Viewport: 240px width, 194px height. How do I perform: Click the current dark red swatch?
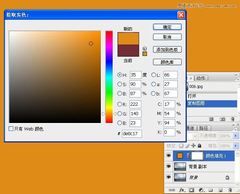click(x=128, y=51)
